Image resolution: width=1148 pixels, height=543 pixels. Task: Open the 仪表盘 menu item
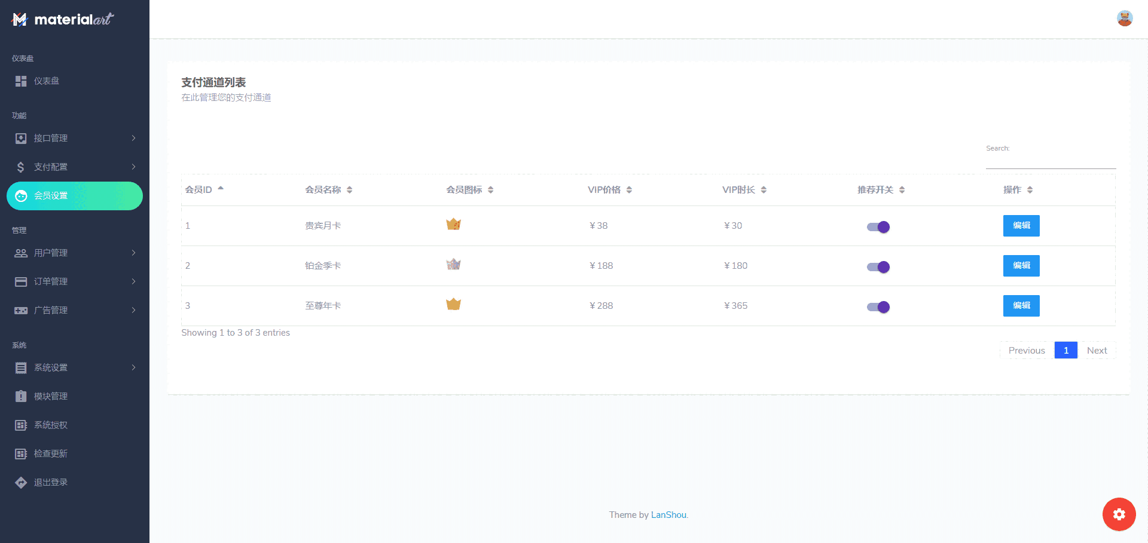(75, 81)
